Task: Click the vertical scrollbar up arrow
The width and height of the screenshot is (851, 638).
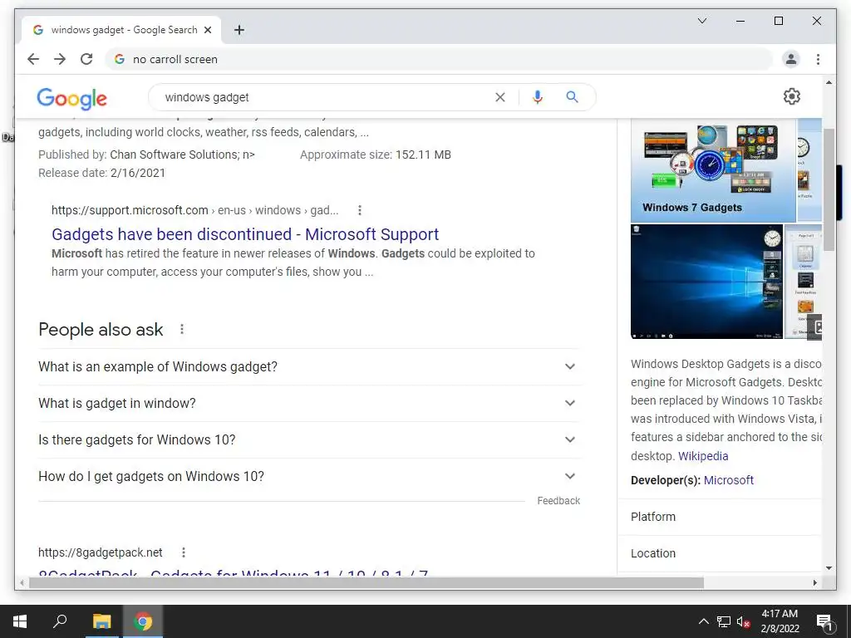Action: click(829, 82)
